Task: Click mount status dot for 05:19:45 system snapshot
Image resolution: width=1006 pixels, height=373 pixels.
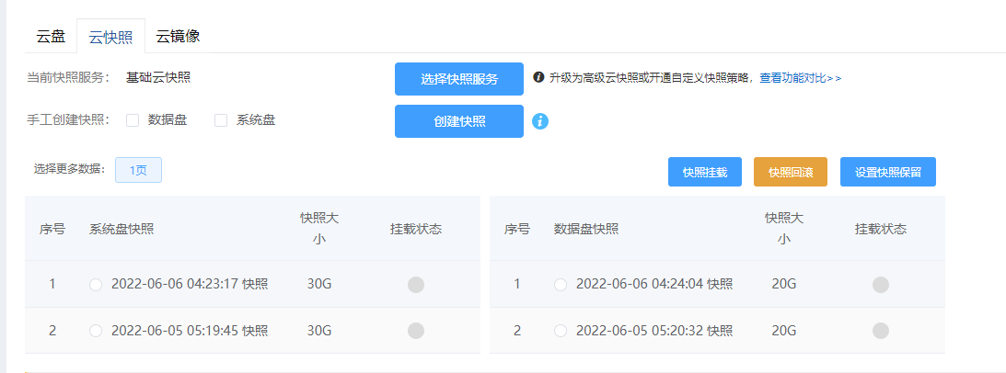Action: (416, 330)
